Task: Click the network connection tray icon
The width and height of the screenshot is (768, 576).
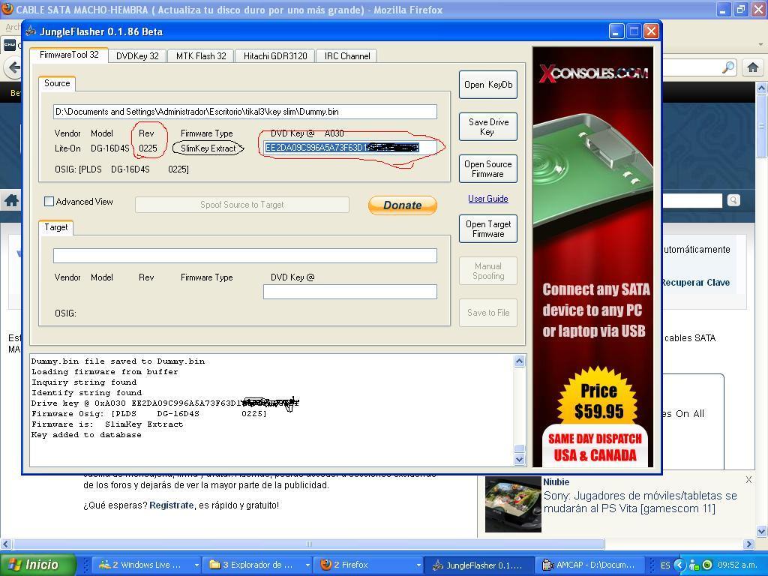Action: click(694, 565)
